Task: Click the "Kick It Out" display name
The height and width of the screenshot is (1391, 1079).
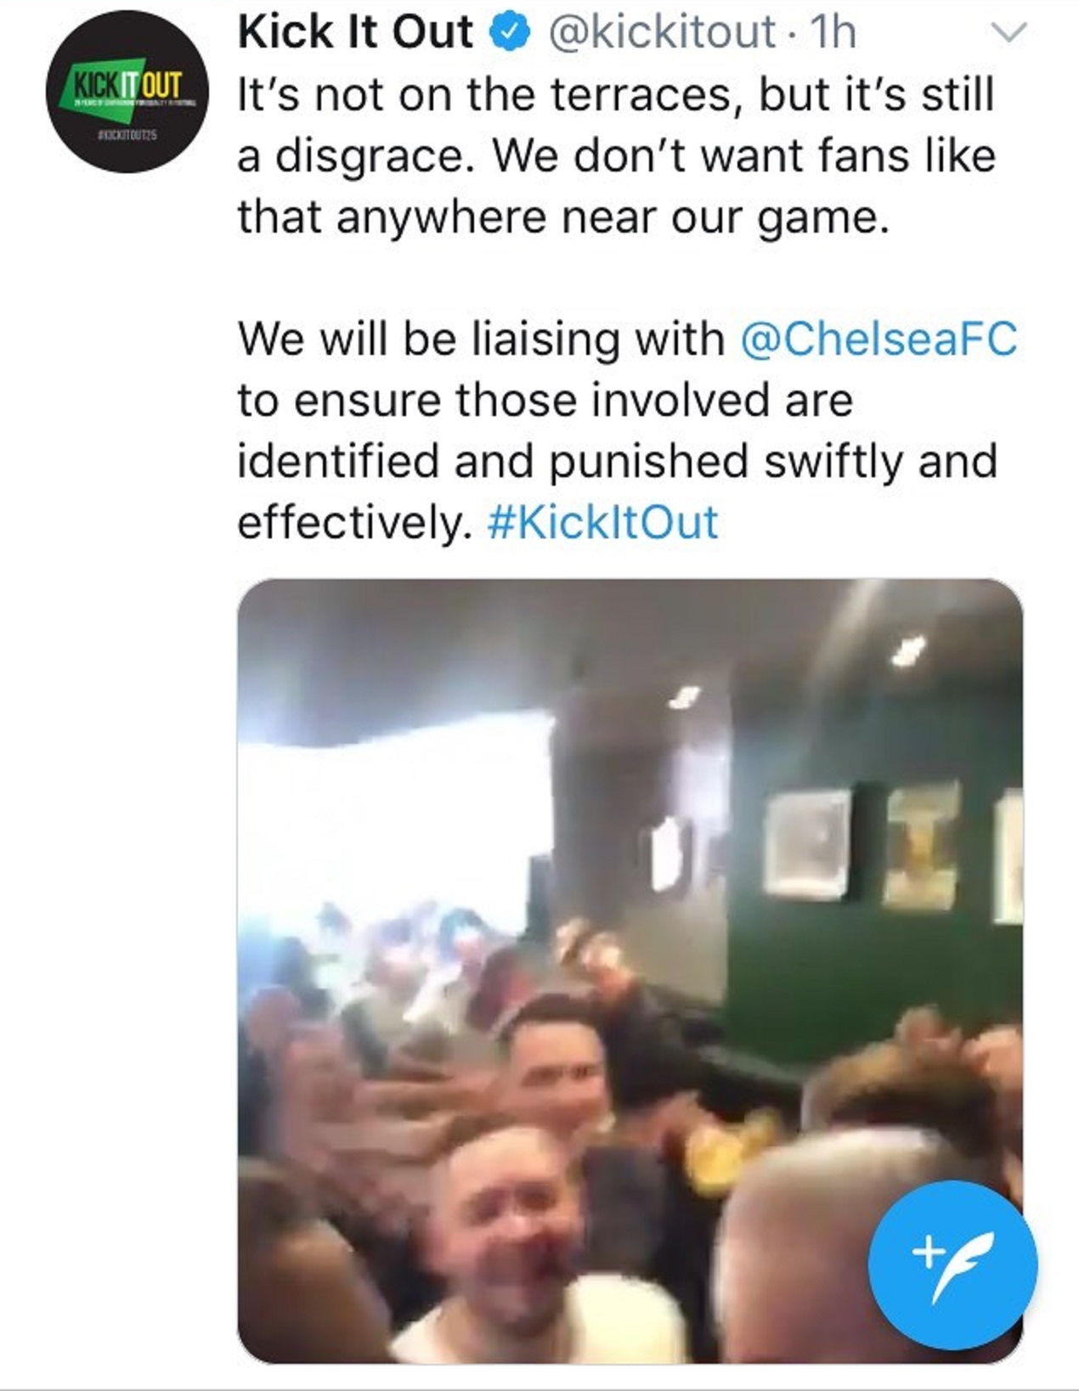Action: pyautogui.click(x=355, y=32)
